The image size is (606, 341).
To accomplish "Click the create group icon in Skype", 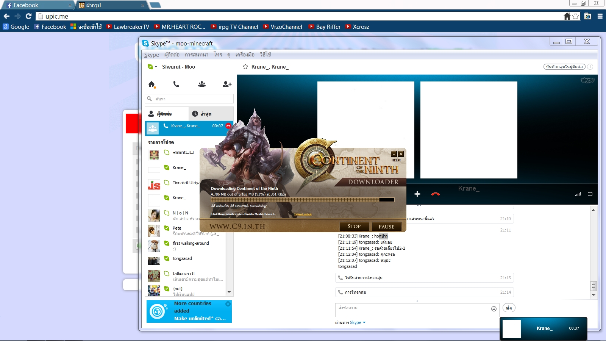I will click(x=202, y=84).
